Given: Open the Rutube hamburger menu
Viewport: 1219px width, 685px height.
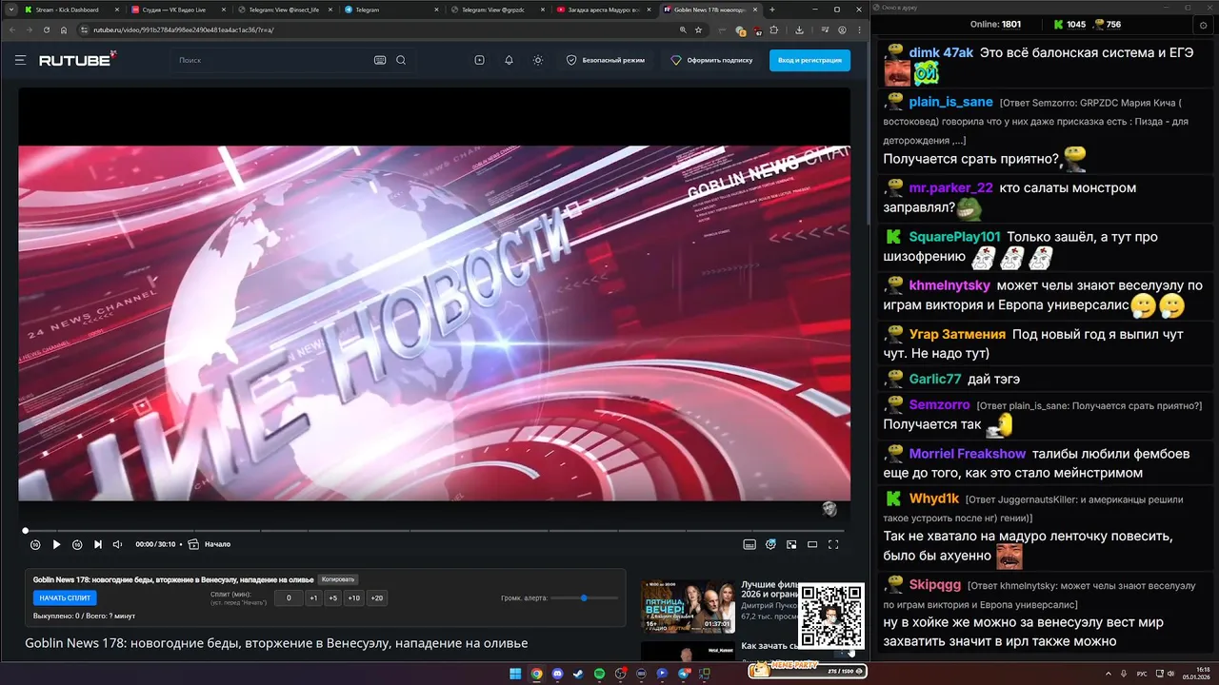Looking at the screenshot, I should tap(20, 60).
